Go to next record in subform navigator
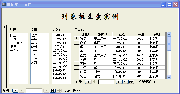The width and height of the screenshot is (180, 94). click(x=119, y=82)
